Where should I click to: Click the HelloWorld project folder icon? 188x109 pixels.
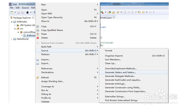(x=15, y=39)
